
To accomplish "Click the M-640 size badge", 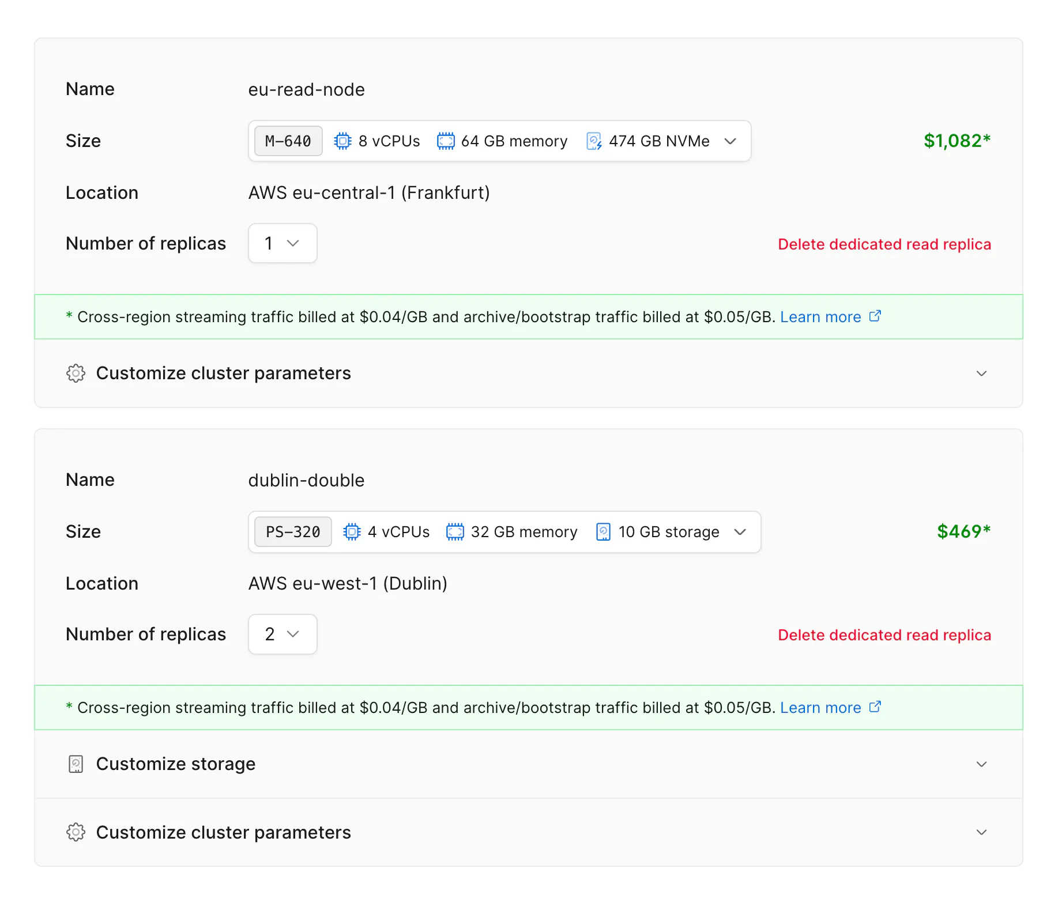I will click(x=288, y=141).
